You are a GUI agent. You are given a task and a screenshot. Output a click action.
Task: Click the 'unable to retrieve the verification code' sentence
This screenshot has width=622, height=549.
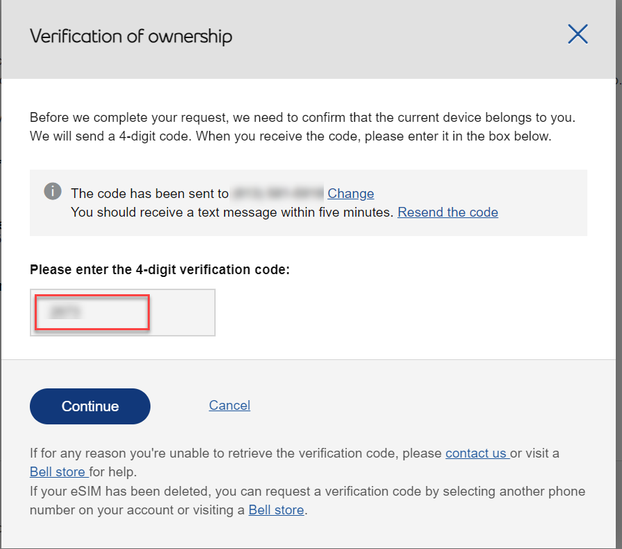coord(236,454)
